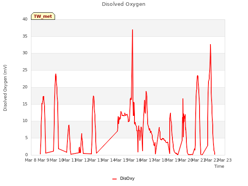Click the y-axis tick value 10
Screen dimensions: 248x186
tap(25, 121)
